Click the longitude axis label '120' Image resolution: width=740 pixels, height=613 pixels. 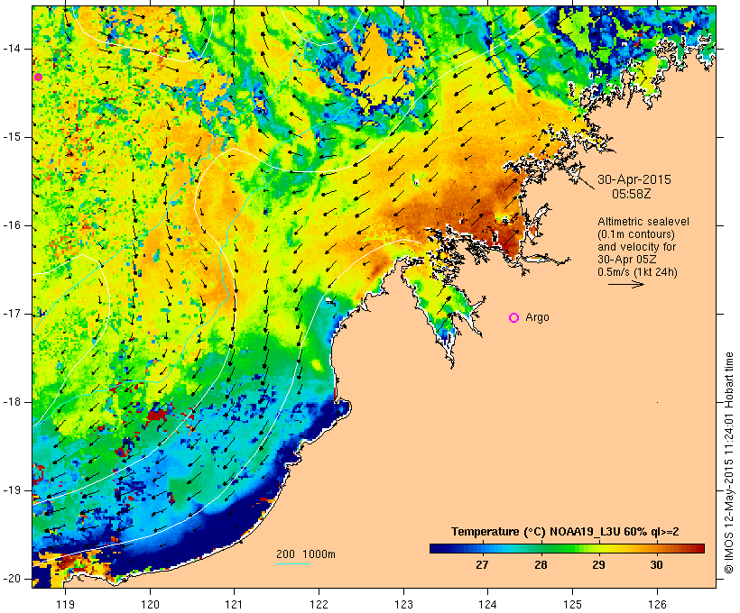pyautogui.click(x=150, y=604)
